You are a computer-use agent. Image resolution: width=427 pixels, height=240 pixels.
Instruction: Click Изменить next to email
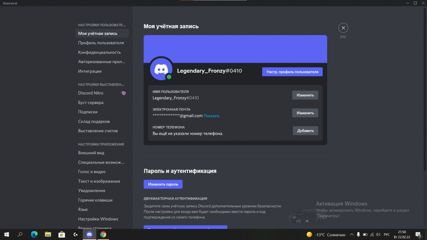coord(305,113)
